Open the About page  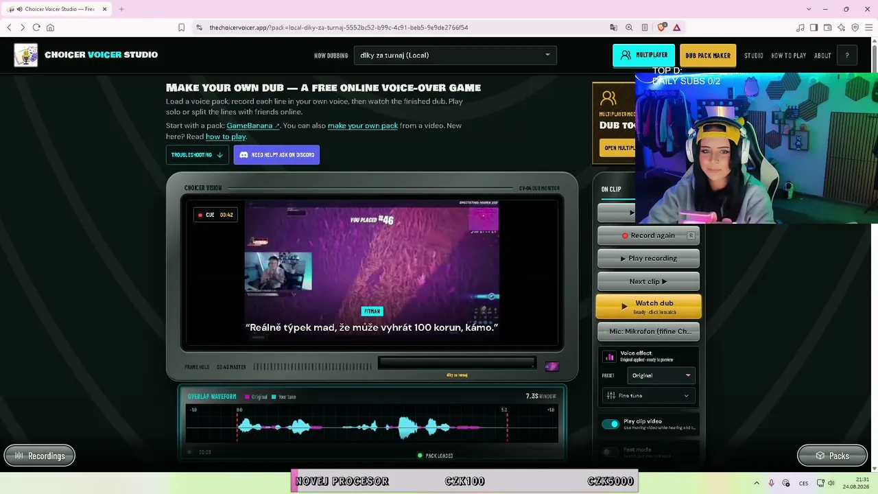coord(822,56)
